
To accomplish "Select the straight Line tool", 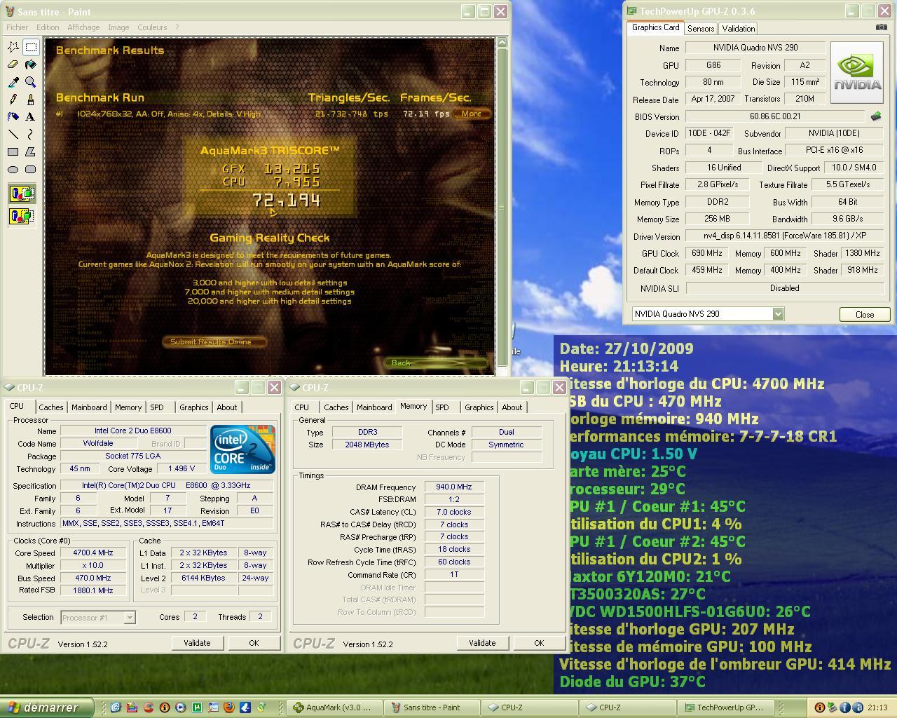I will click(x=13, y=134).
